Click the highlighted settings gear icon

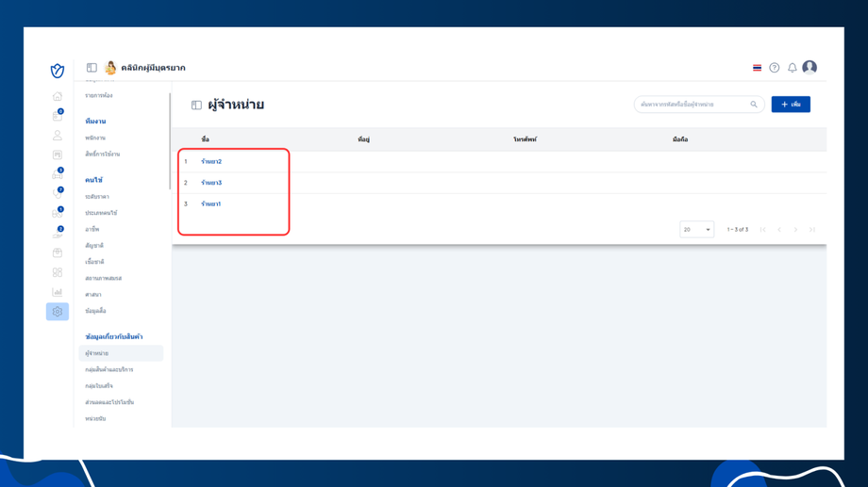(57, 312)
